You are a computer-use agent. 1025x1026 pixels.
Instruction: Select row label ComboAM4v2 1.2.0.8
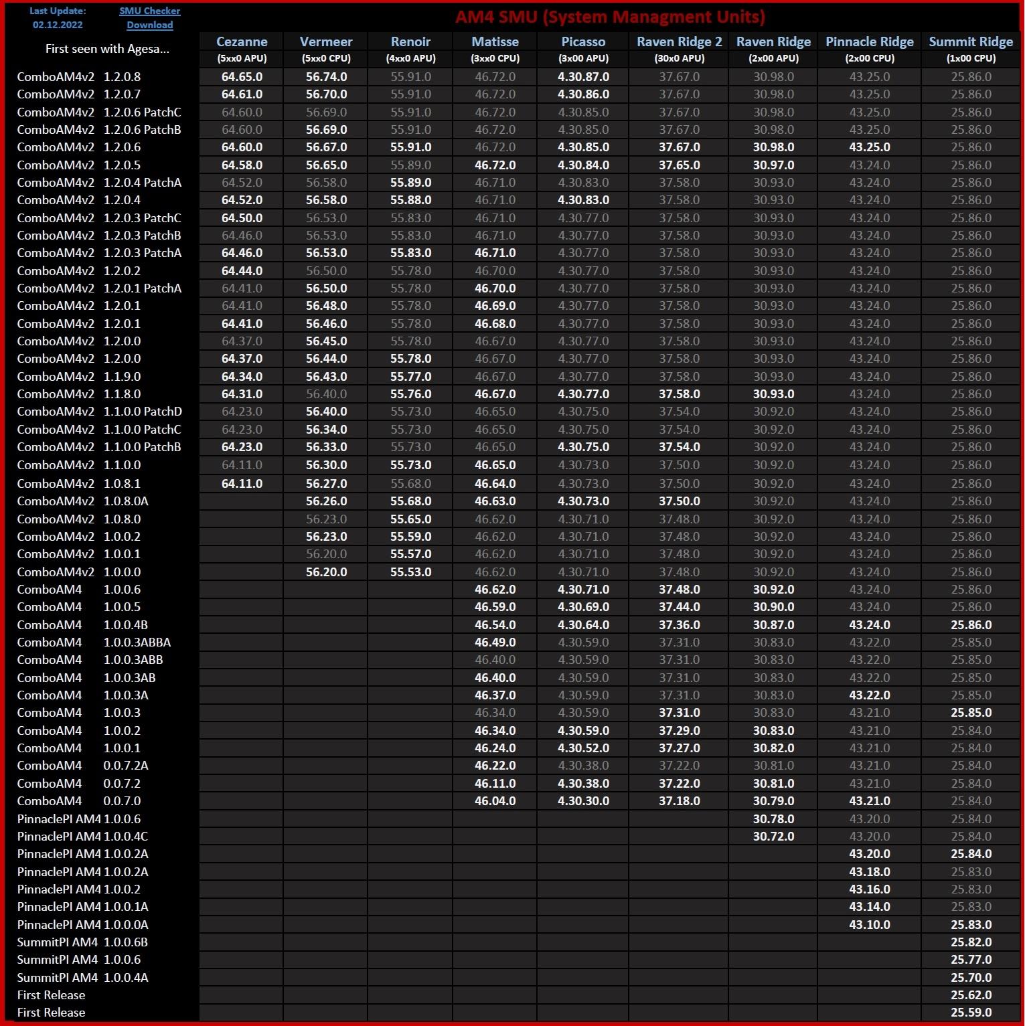(x=79, y=76)
